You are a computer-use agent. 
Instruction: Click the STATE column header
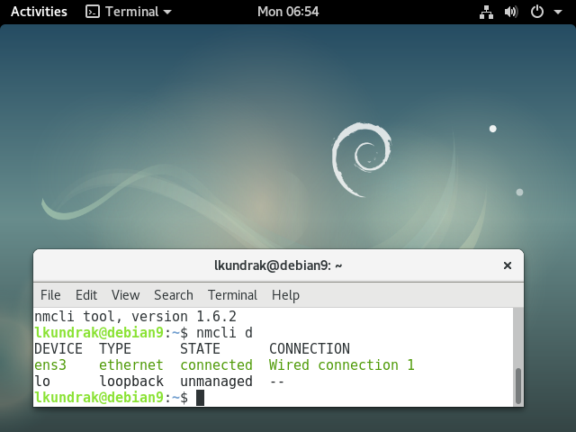(x=200, y=349)
